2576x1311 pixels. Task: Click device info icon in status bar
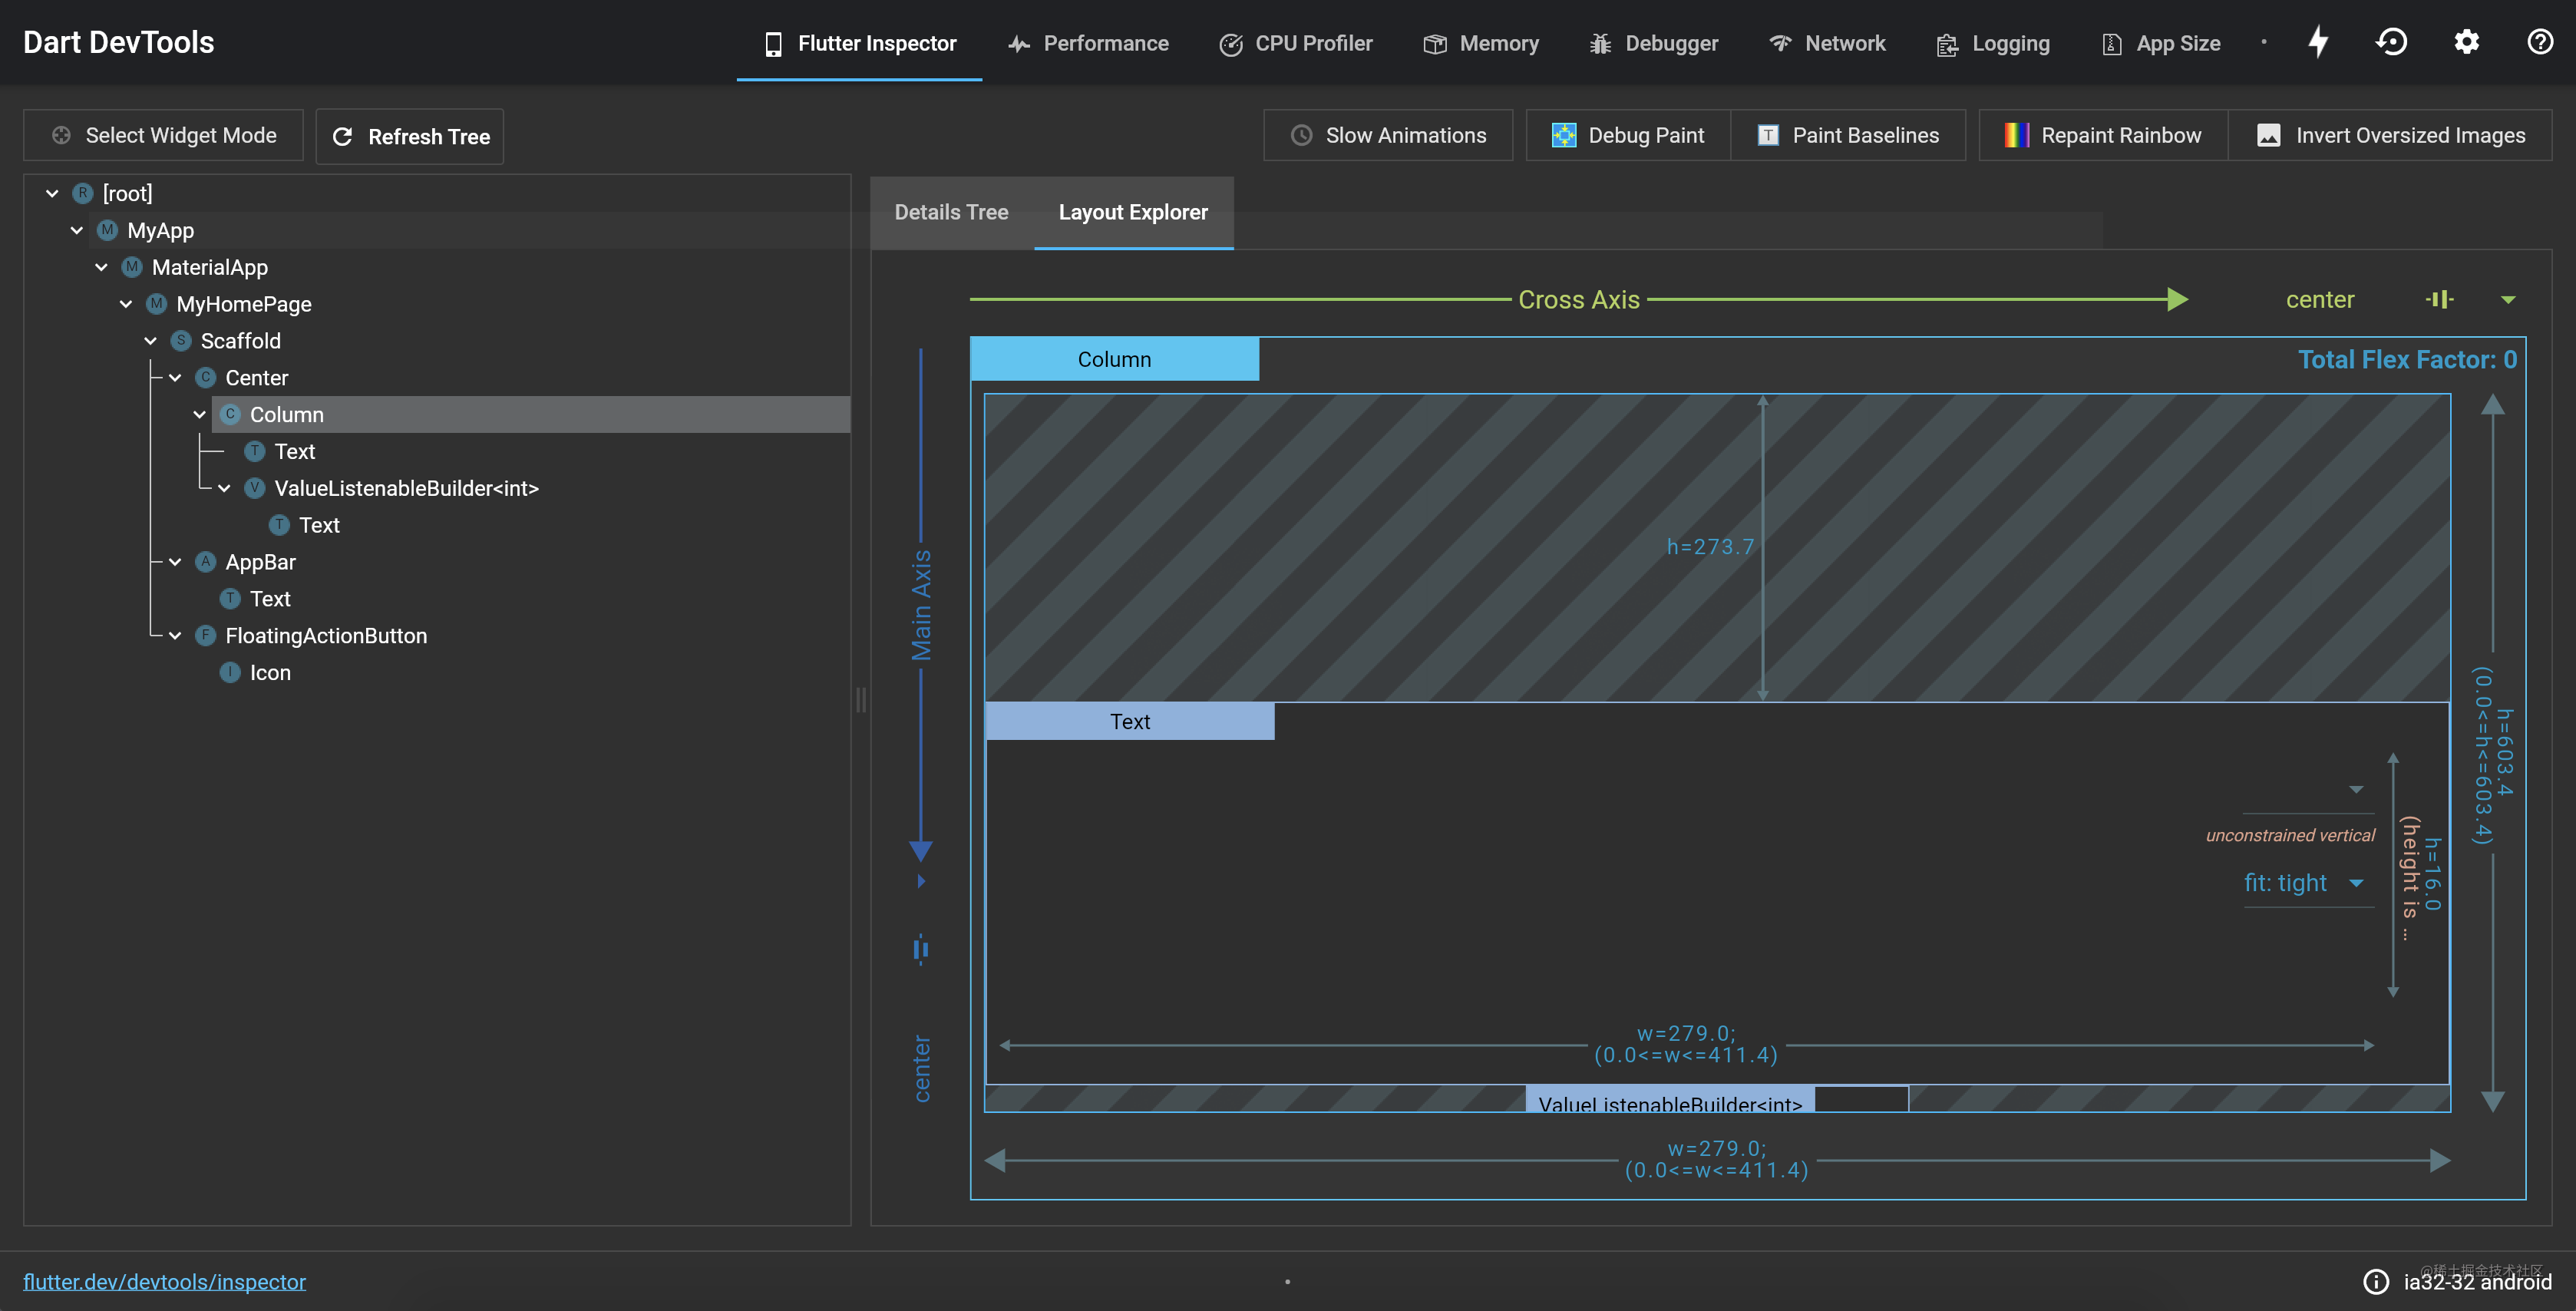(2376, 1282)
